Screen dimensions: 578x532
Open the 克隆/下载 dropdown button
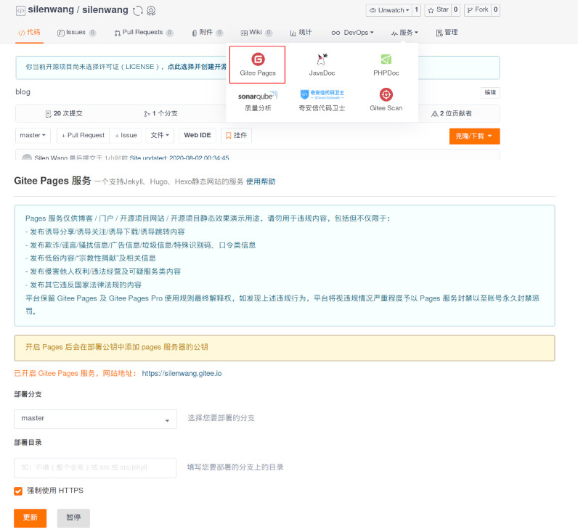474,136
